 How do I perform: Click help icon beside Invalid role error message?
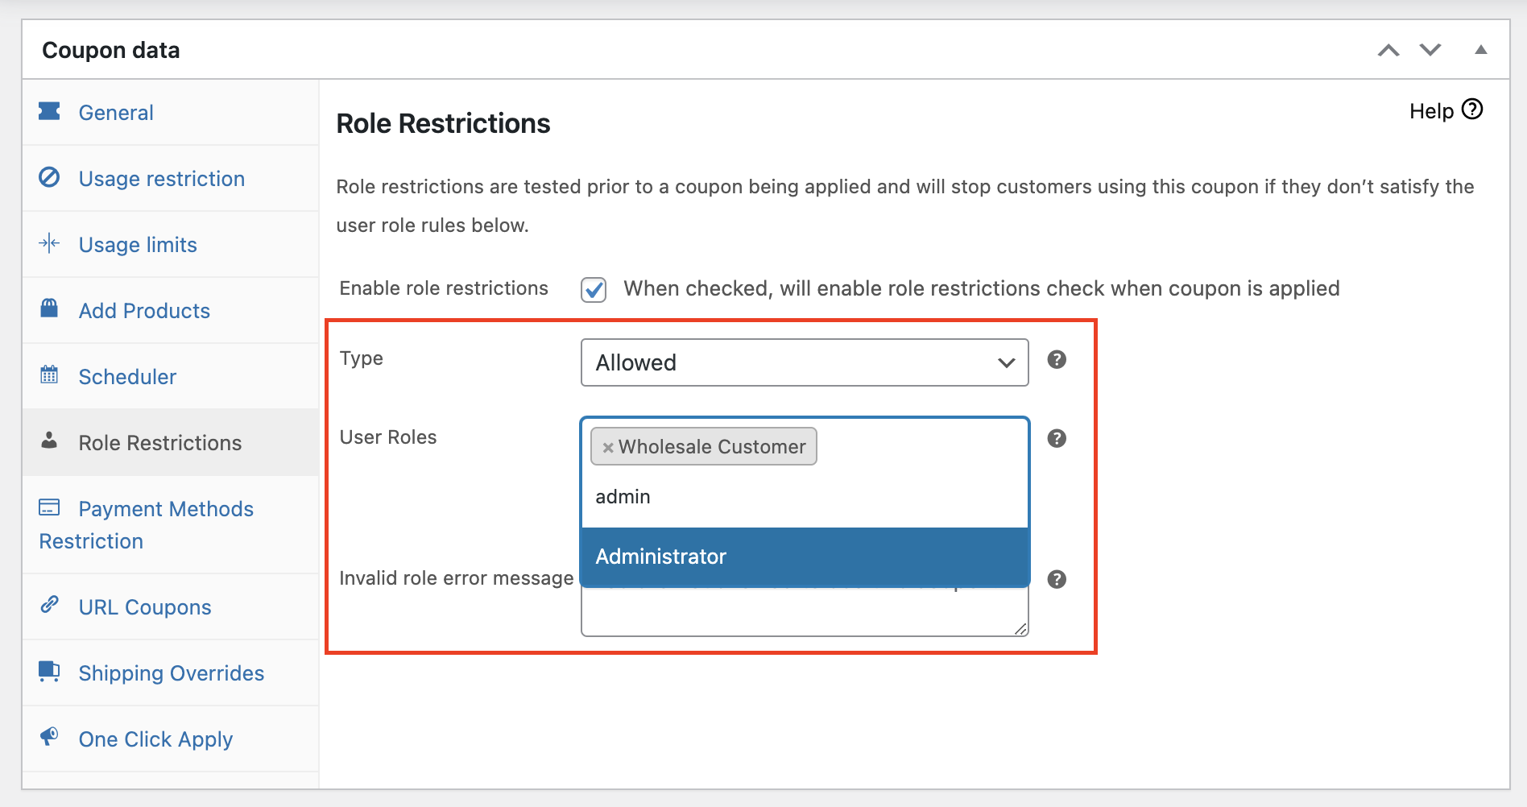[x=1057, y=580]
